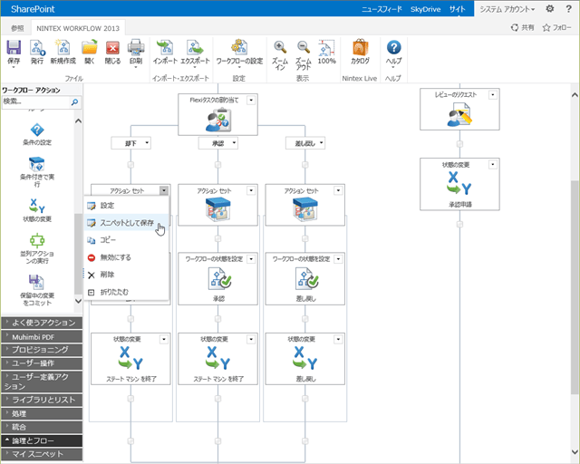Image resolution: width=580 pixels, height=464 pixels.
Task: Open dropdown arrow on Flexiタスクの割り当て action
Action: [x=251, y=101]
